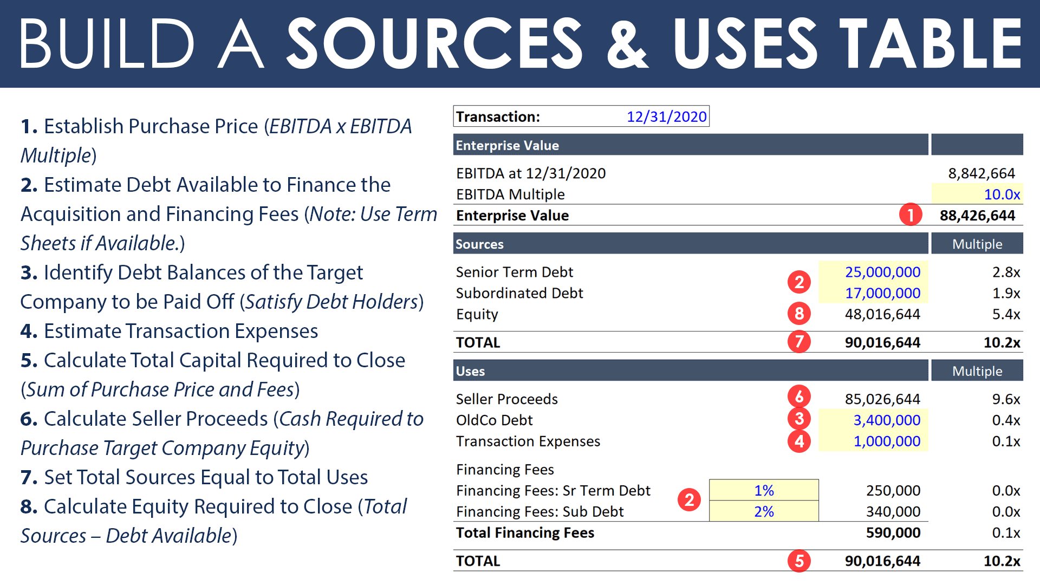Click the Equity 48,016,644 value

[882, 314]
